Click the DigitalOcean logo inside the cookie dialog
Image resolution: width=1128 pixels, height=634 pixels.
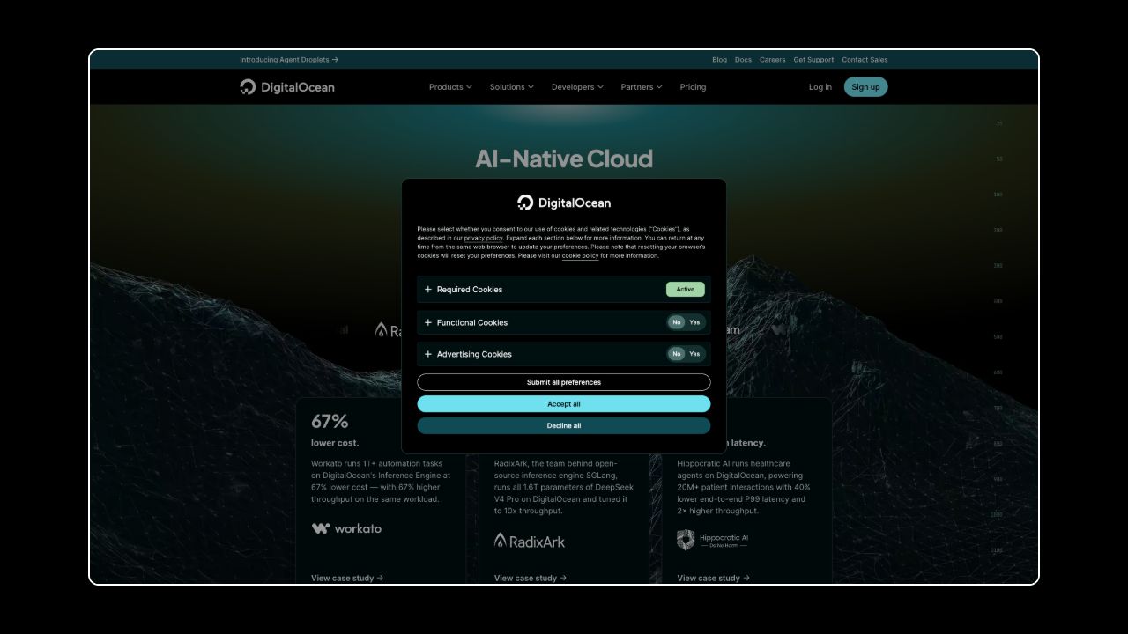[564, 203]
